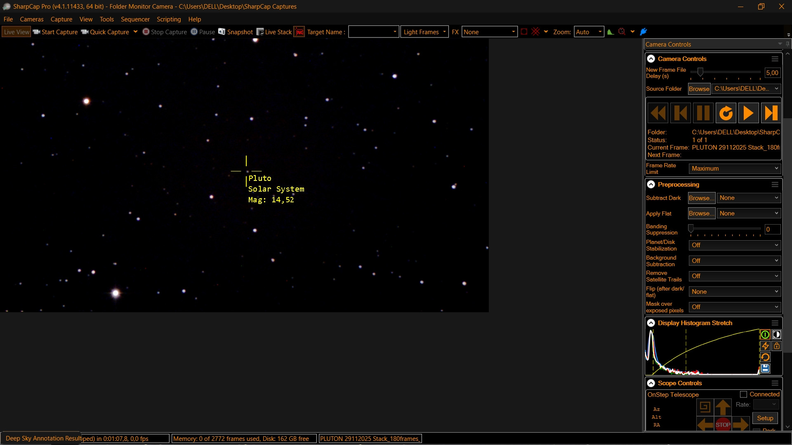Open the Target Name combo box
This screenshot has height=445, width=792.
tap(373, 32)
